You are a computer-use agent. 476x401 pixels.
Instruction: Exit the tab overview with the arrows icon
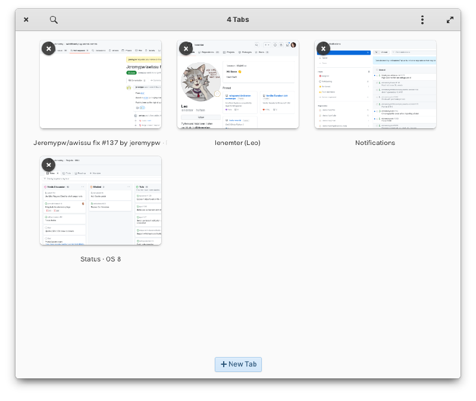tap(450, 19)
